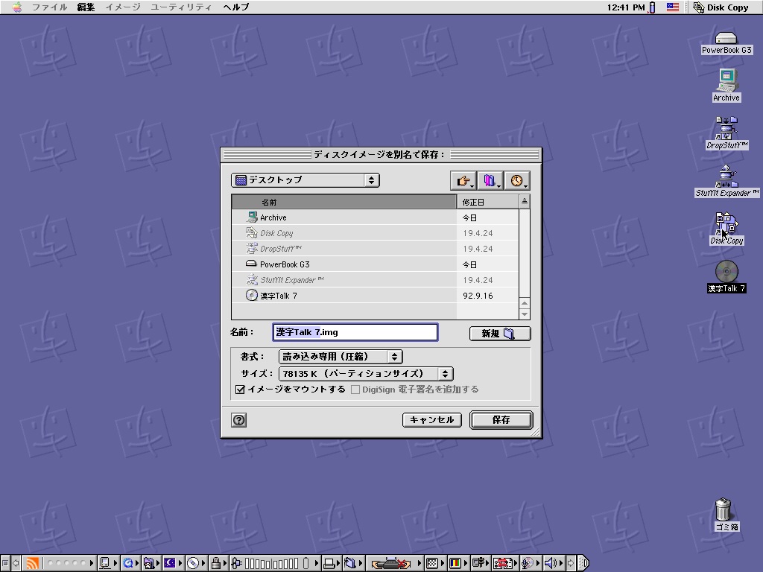Image resolution: width=763 pixels, height=572 pixels.
Task: Expand monitor resolution control strip module arrow
Action: (x=443, y=563)
